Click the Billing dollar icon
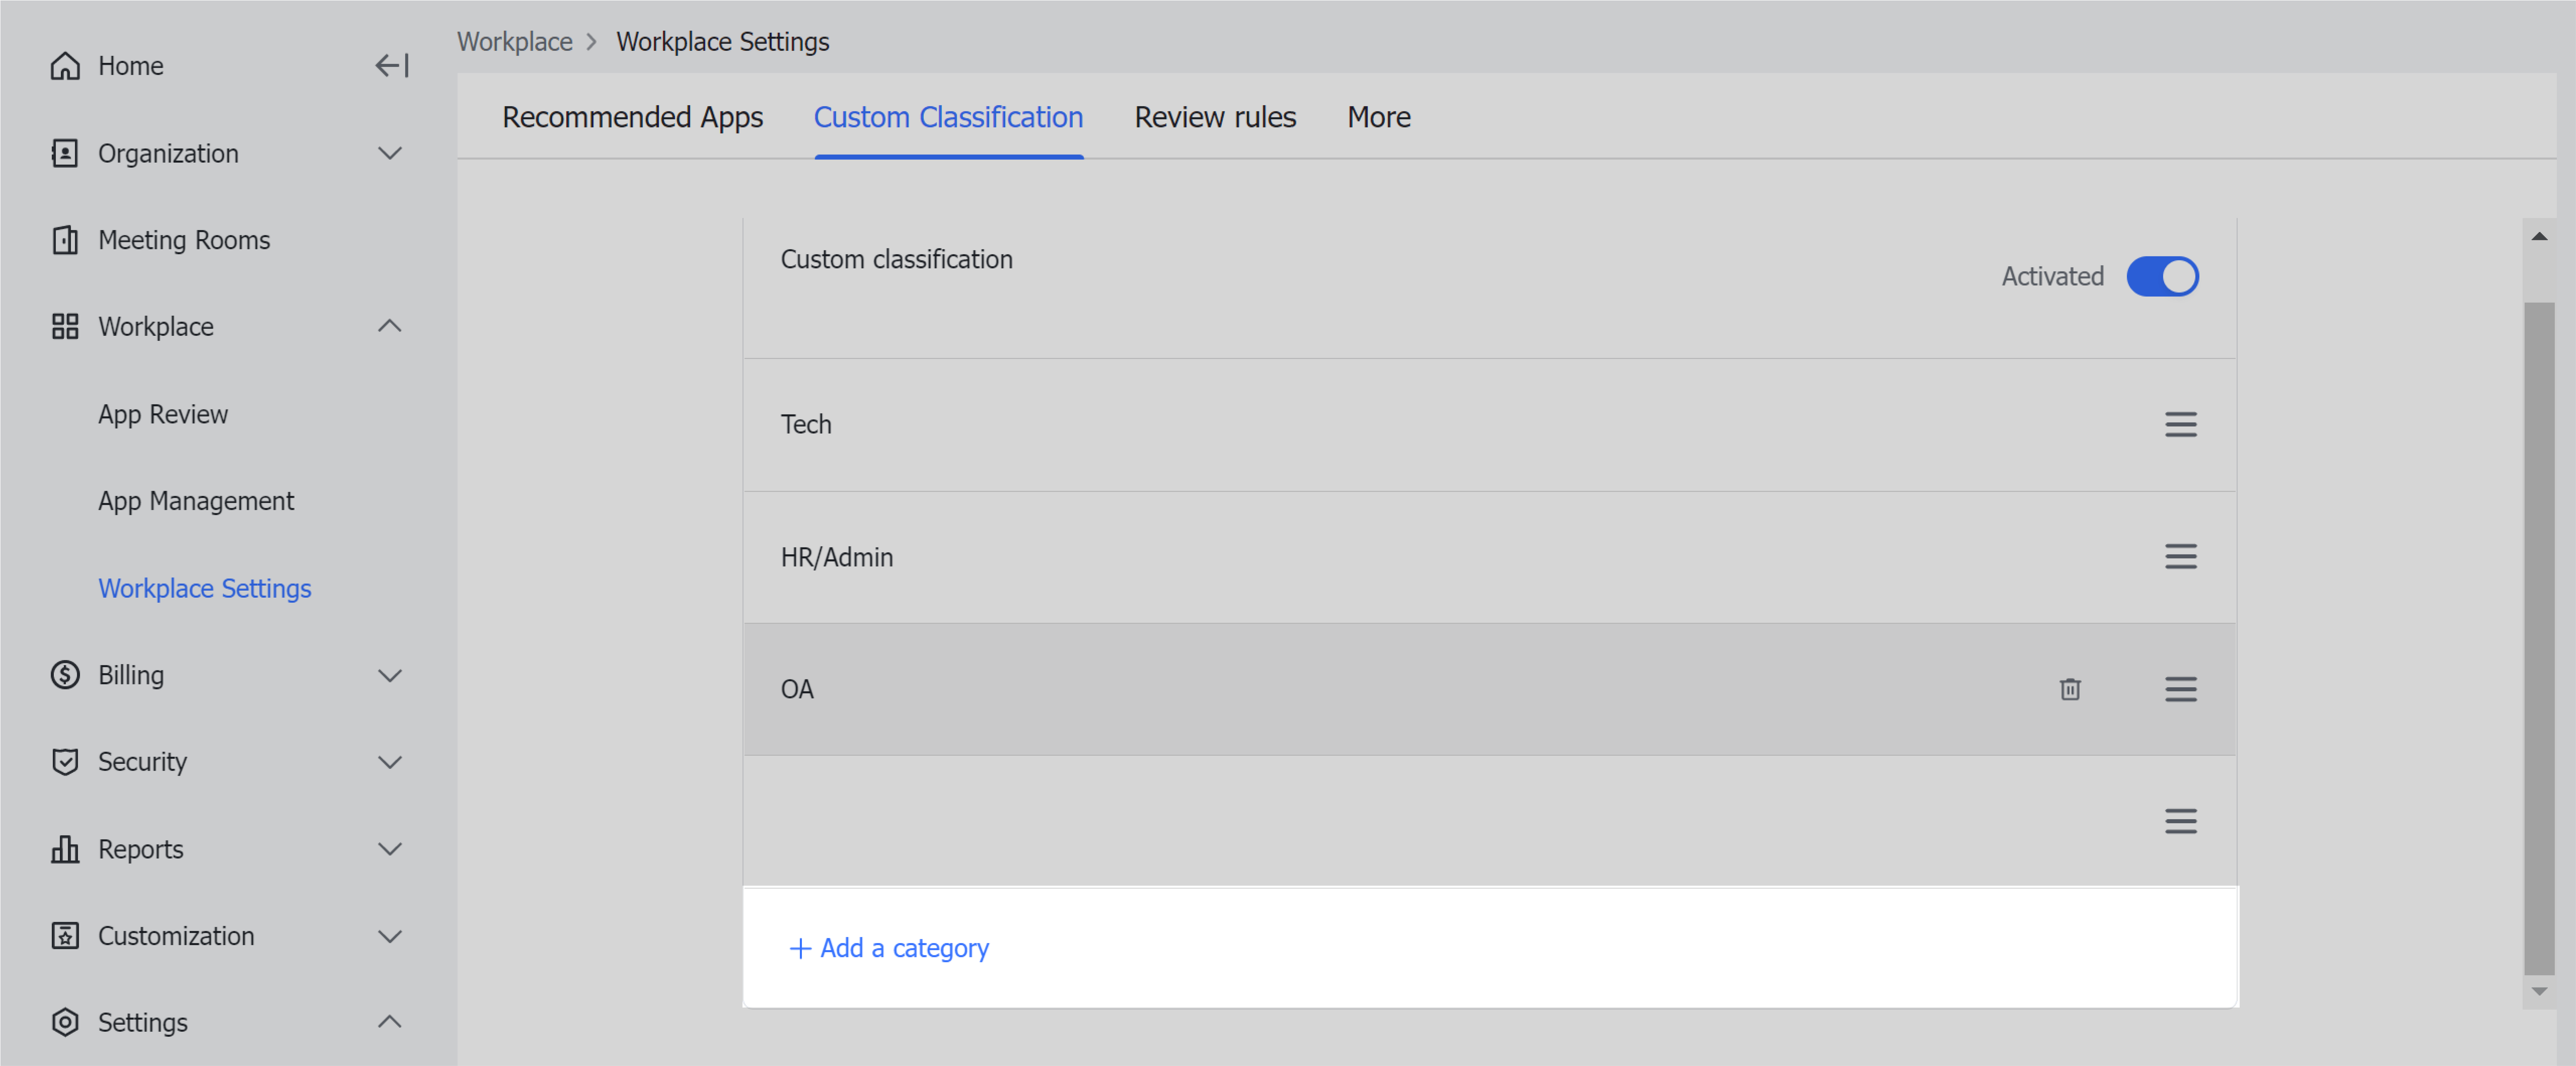The image size is (2576, 1066). pos(65,675)
